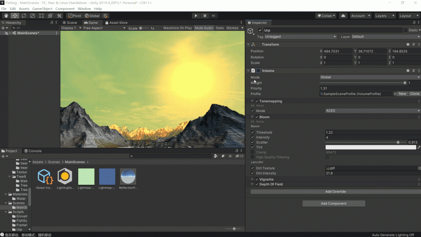Disable the Bloom Threshold override checkbox
The width and height of the screenshot is (421, 237).
252,132
